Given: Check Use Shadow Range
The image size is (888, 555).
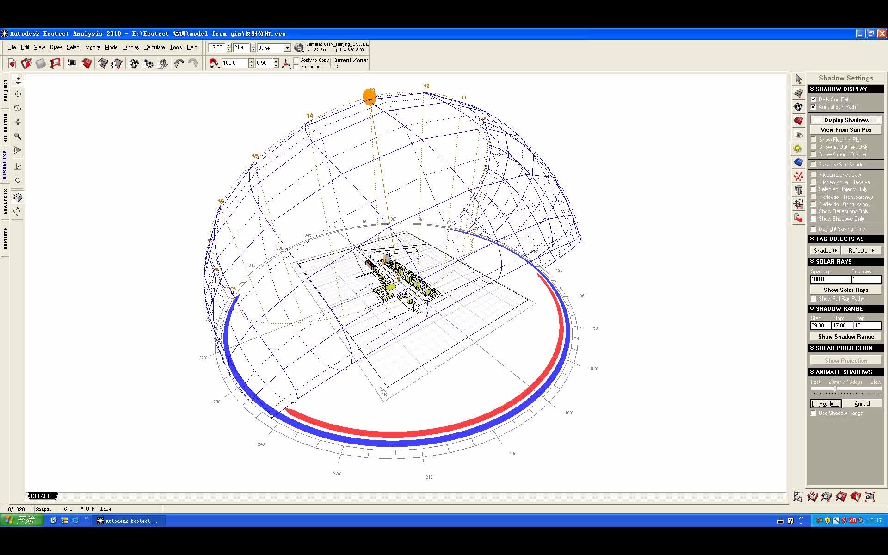Looking at the screenshot, I should coord(814,413).
